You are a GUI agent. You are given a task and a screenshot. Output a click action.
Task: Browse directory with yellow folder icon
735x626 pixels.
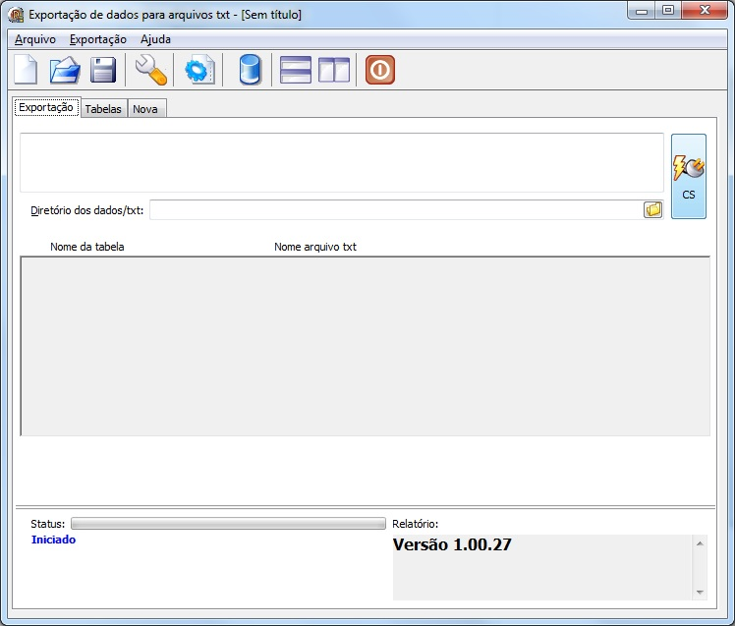click(x=653, y=209)
